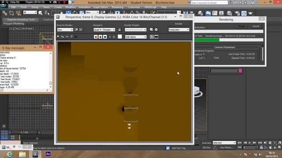Click Auto Region Selected icon

[81, 29]
